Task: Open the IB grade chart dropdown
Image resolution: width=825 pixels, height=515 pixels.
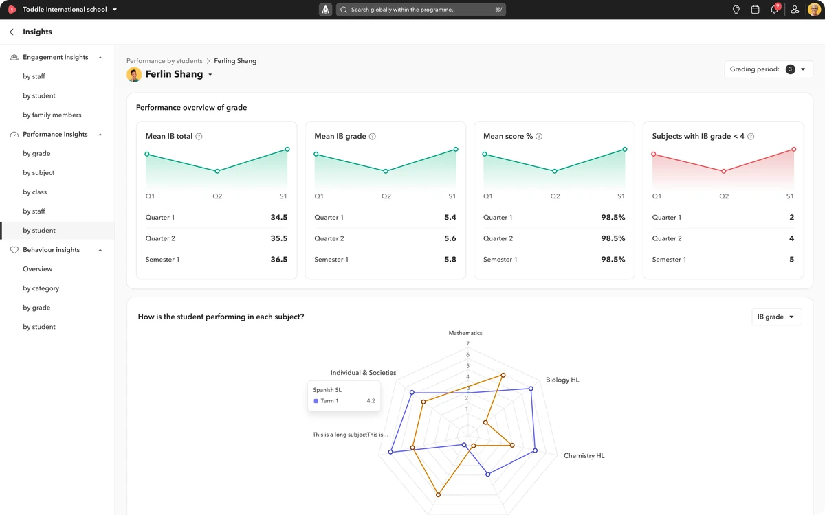Action: point(776,317)
